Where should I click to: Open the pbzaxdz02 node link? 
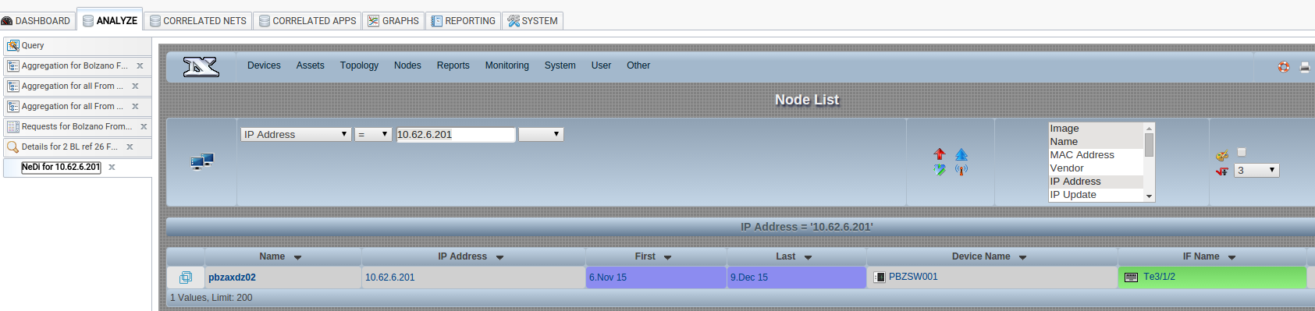[232, 277]
